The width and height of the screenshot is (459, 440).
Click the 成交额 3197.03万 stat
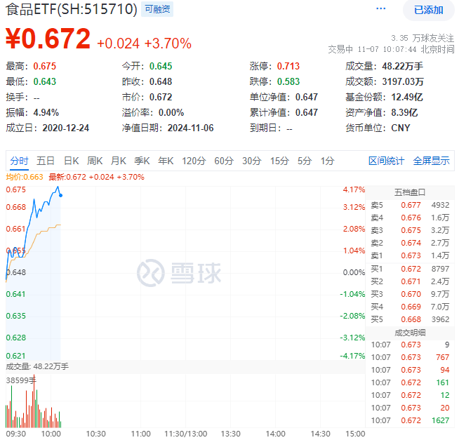click(x=385, y=81)
